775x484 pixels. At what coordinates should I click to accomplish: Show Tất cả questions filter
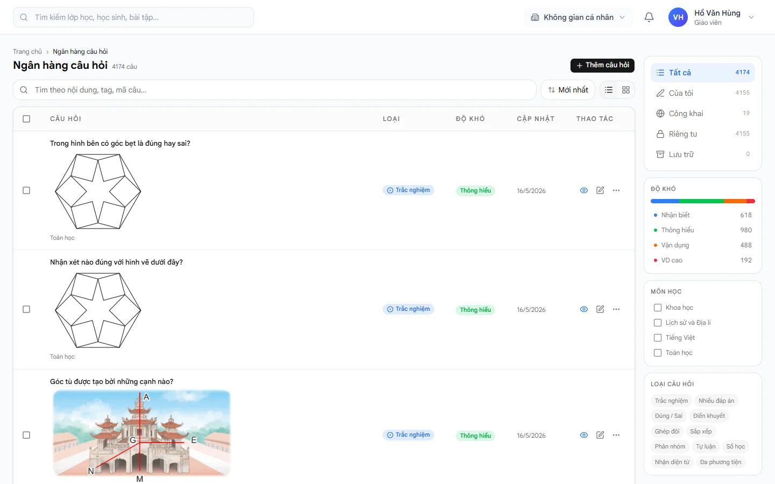pos(703,73)
